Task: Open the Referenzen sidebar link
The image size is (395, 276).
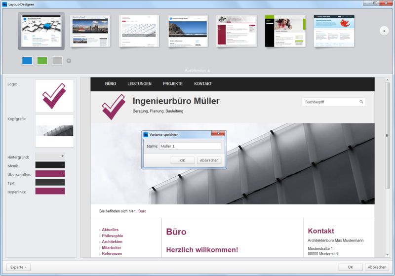Action: pyautogui.click(x=112, y=253)
